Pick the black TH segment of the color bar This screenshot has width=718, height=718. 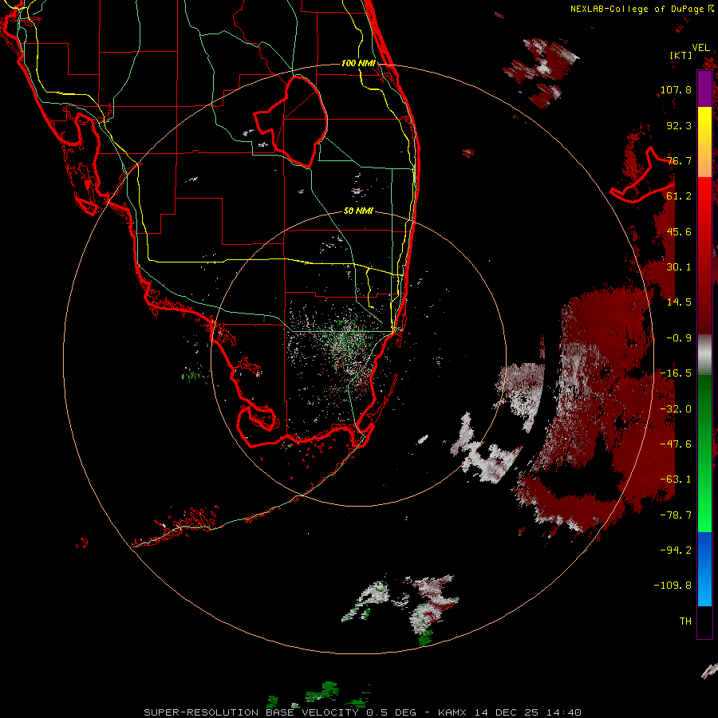tap(704, 621)
